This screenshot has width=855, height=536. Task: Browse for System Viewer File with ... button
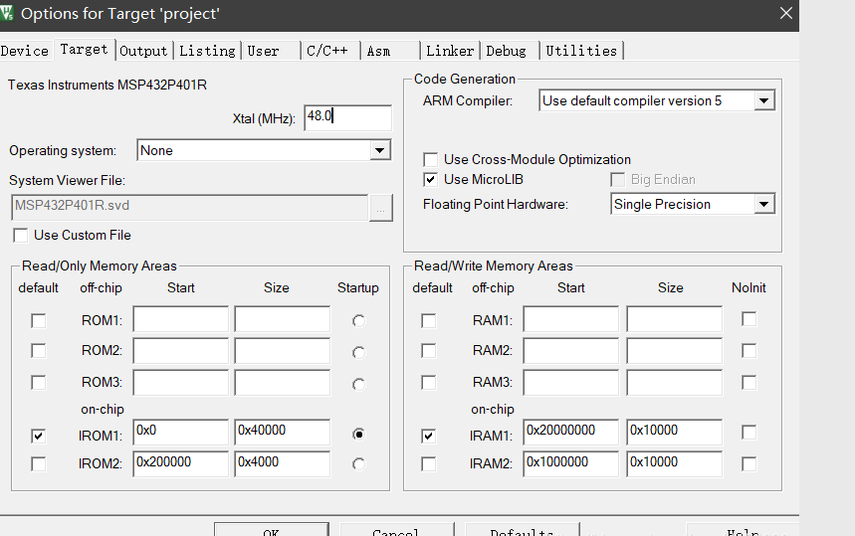click(380, 208)
